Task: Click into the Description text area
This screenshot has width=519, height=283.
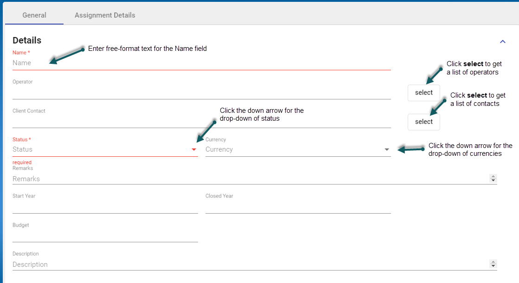Action: 250,265
